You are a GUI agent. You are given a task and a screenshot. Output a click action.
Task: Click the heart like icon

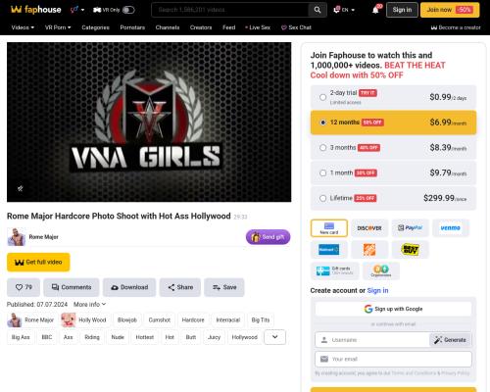19,287
